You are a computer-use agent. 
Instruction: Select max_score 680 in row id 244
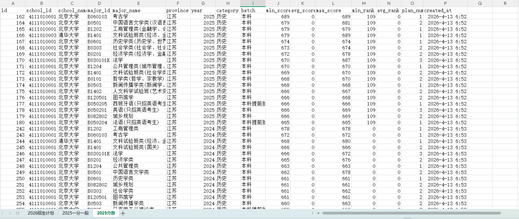[x=334, y=141]
